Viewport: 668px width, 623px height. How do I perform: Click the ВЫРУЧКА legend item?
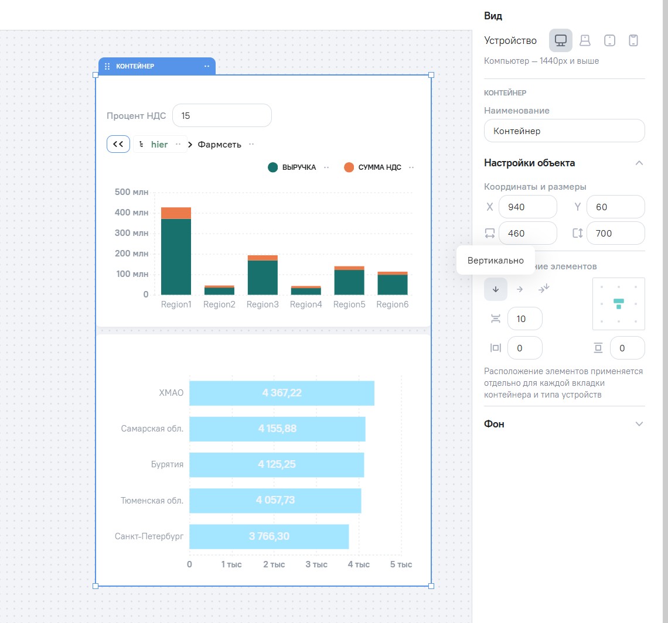tap(299, 167)
